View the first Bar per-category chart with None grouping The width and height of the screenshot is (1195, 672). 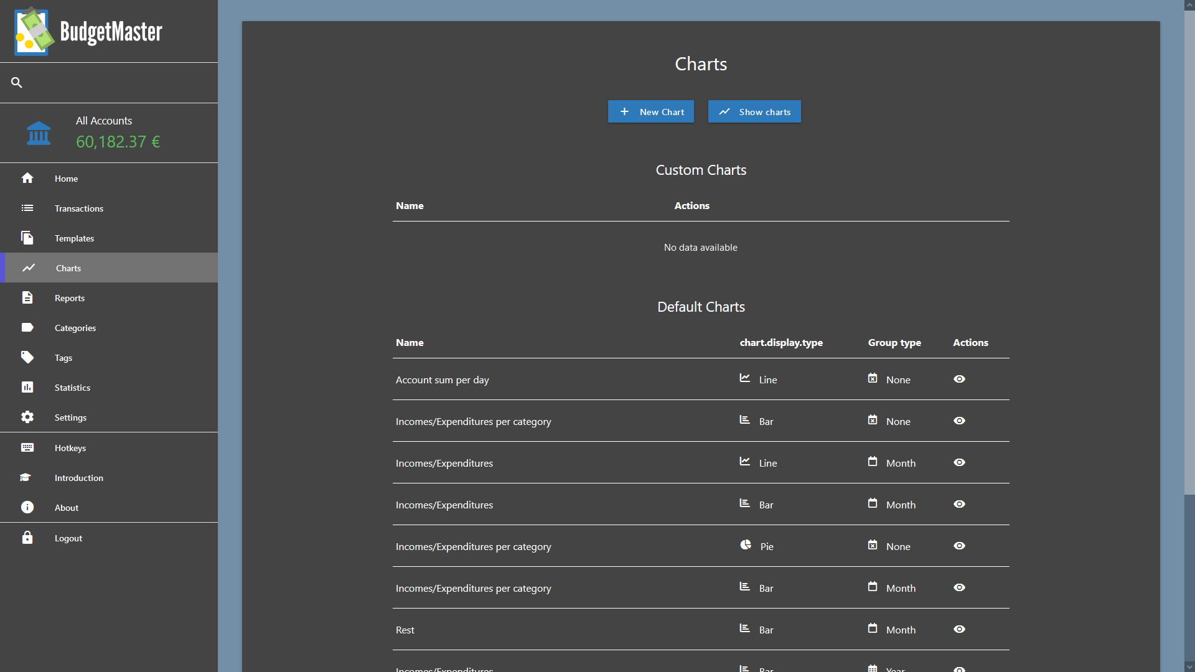point(960,421)
